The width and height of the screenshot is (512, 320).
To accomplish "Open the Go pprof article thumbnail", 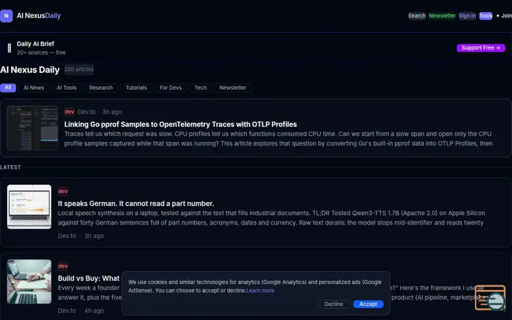I will (33, 127).
